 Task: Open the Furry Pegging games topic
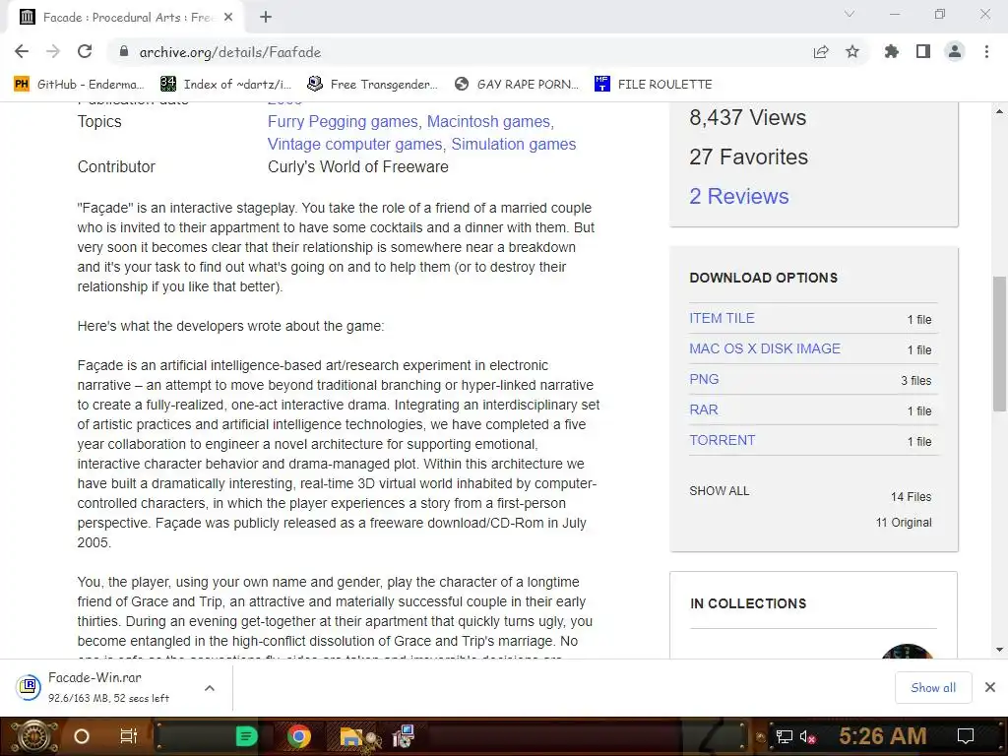[343, 121]
